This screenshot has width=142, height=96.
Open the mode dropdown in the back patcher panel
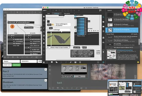[x=83, y=68]
